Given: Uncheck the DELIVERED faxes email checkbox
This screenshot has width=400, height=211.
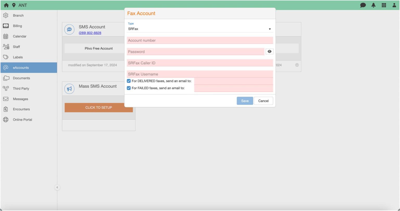Looking at the screenshot, I should pyautogui.click(x=129, y=81).
